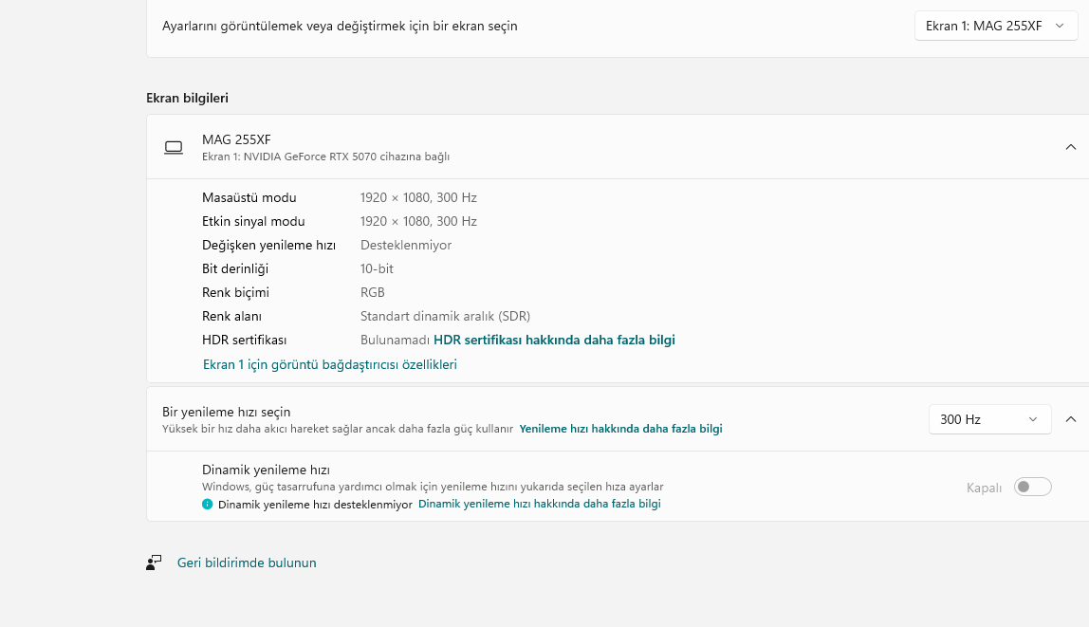Open HDR sertifikası hakkında daha fazla bilgi link
The height and width of the screenshot is (627, 1089).
click(x=554, y=341)
